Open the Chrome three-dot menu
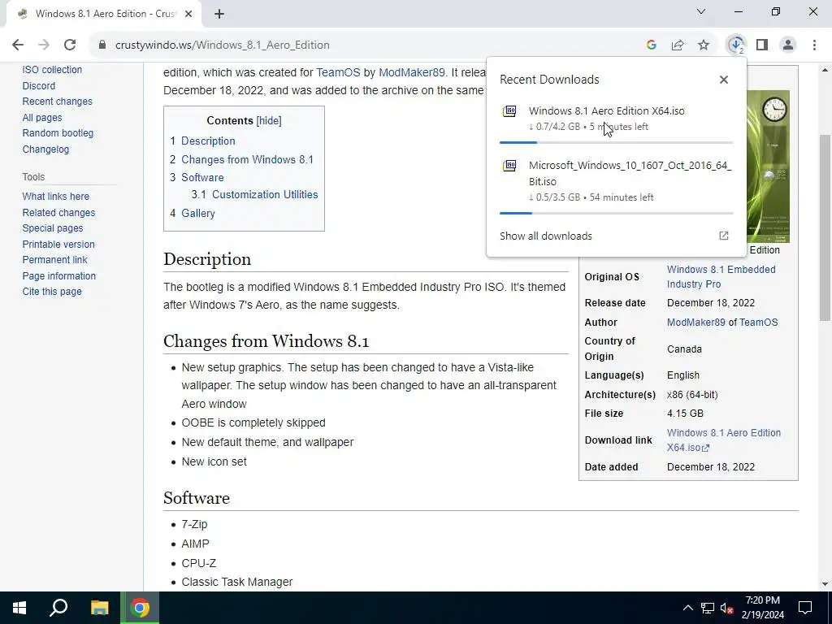 814,45
